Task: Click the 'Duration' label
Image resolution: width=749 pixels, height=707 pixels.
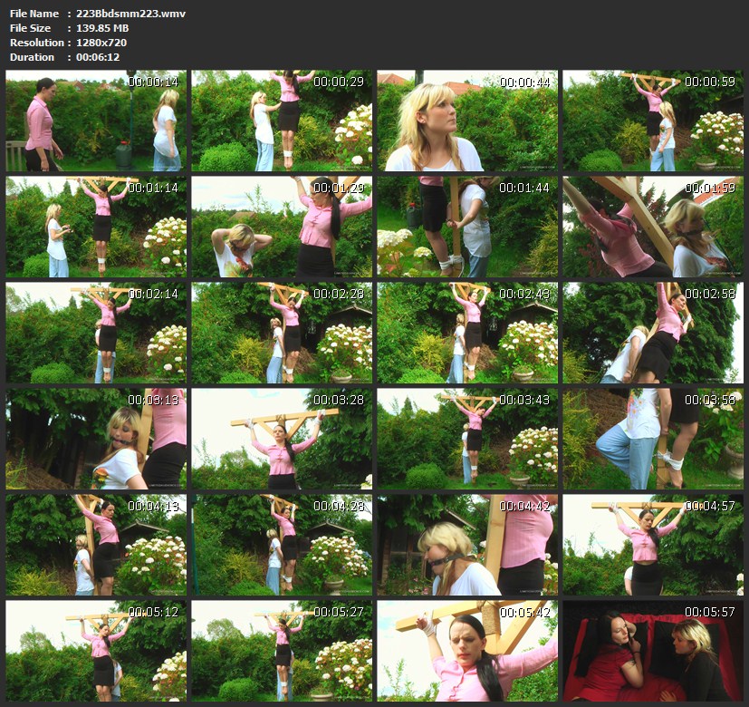Action: 32,57
